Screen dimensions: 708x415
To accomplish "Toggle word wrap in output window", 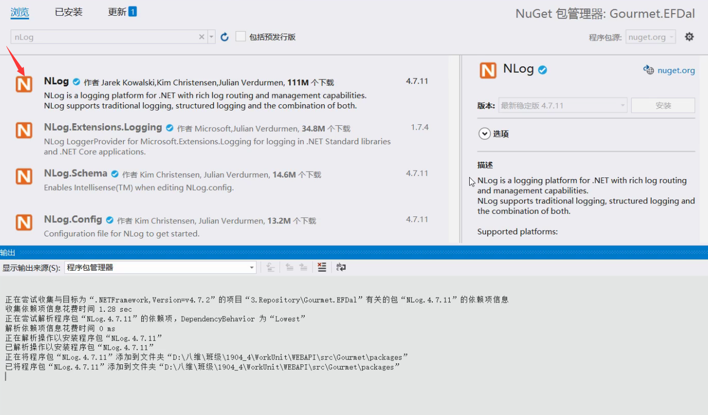I will click(x=341, y=268).
